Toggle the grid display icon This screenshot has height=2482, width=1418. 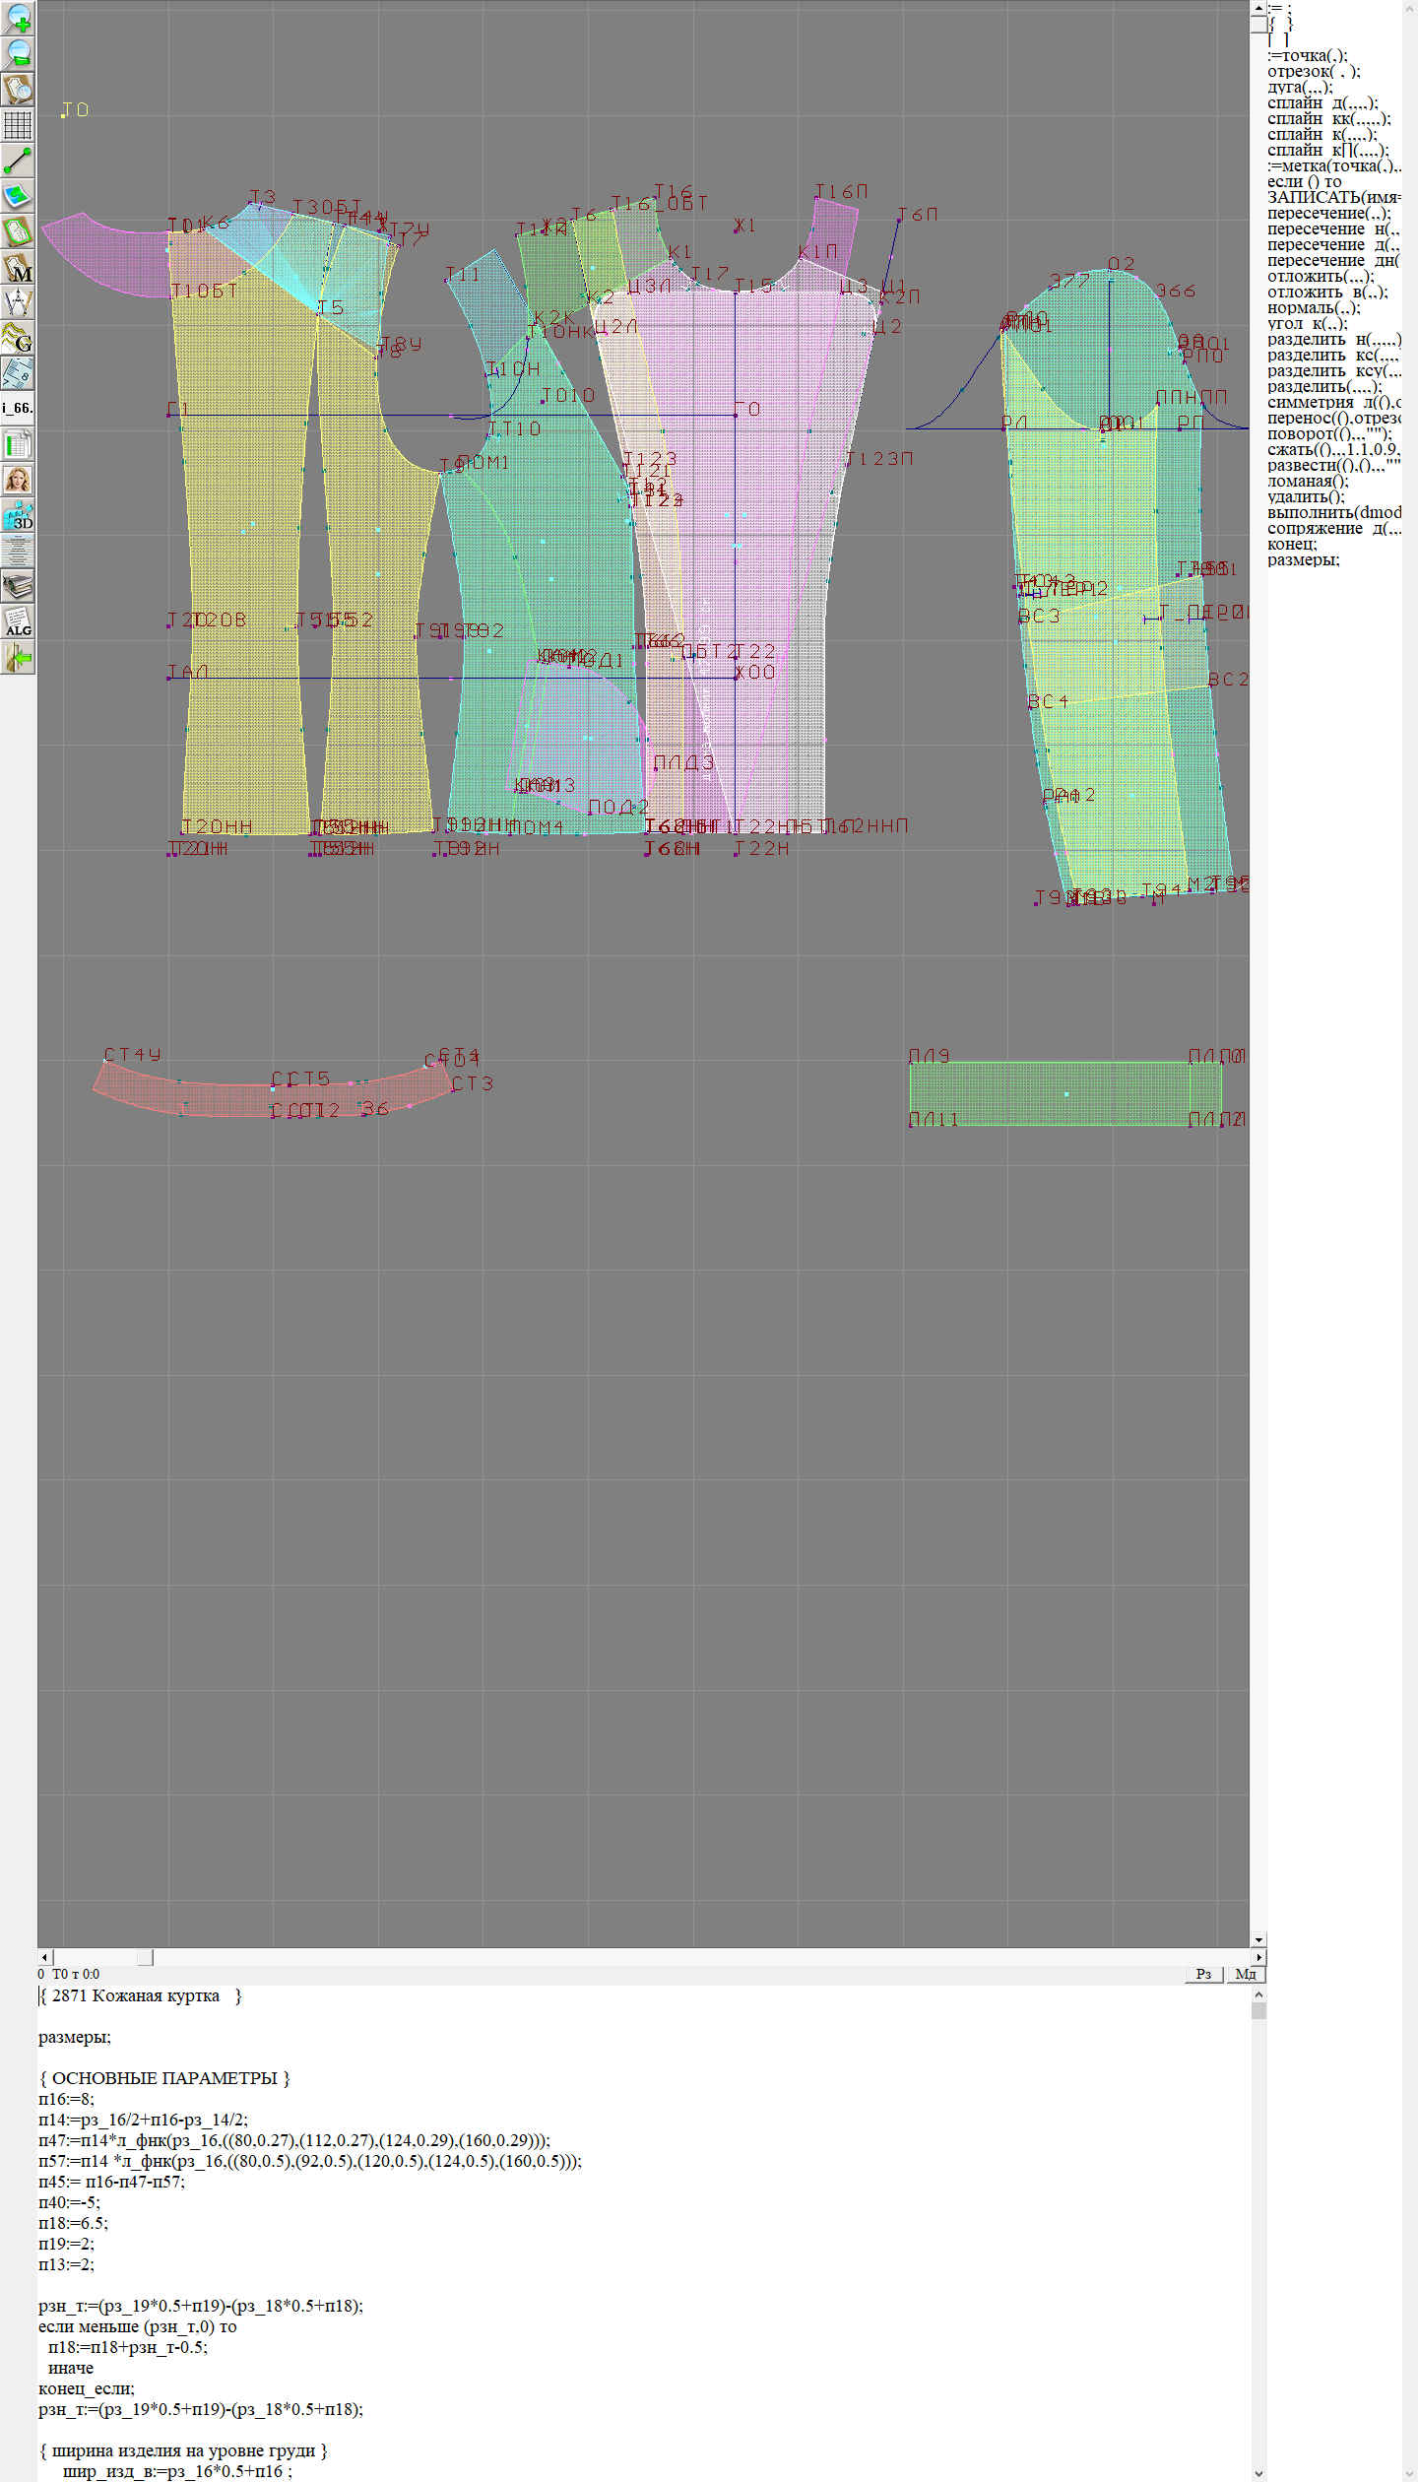[x=19, y=125]
